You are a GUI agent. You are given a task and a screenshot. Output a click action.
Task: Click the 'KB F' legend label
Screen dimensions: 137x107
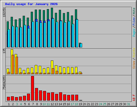134,98
